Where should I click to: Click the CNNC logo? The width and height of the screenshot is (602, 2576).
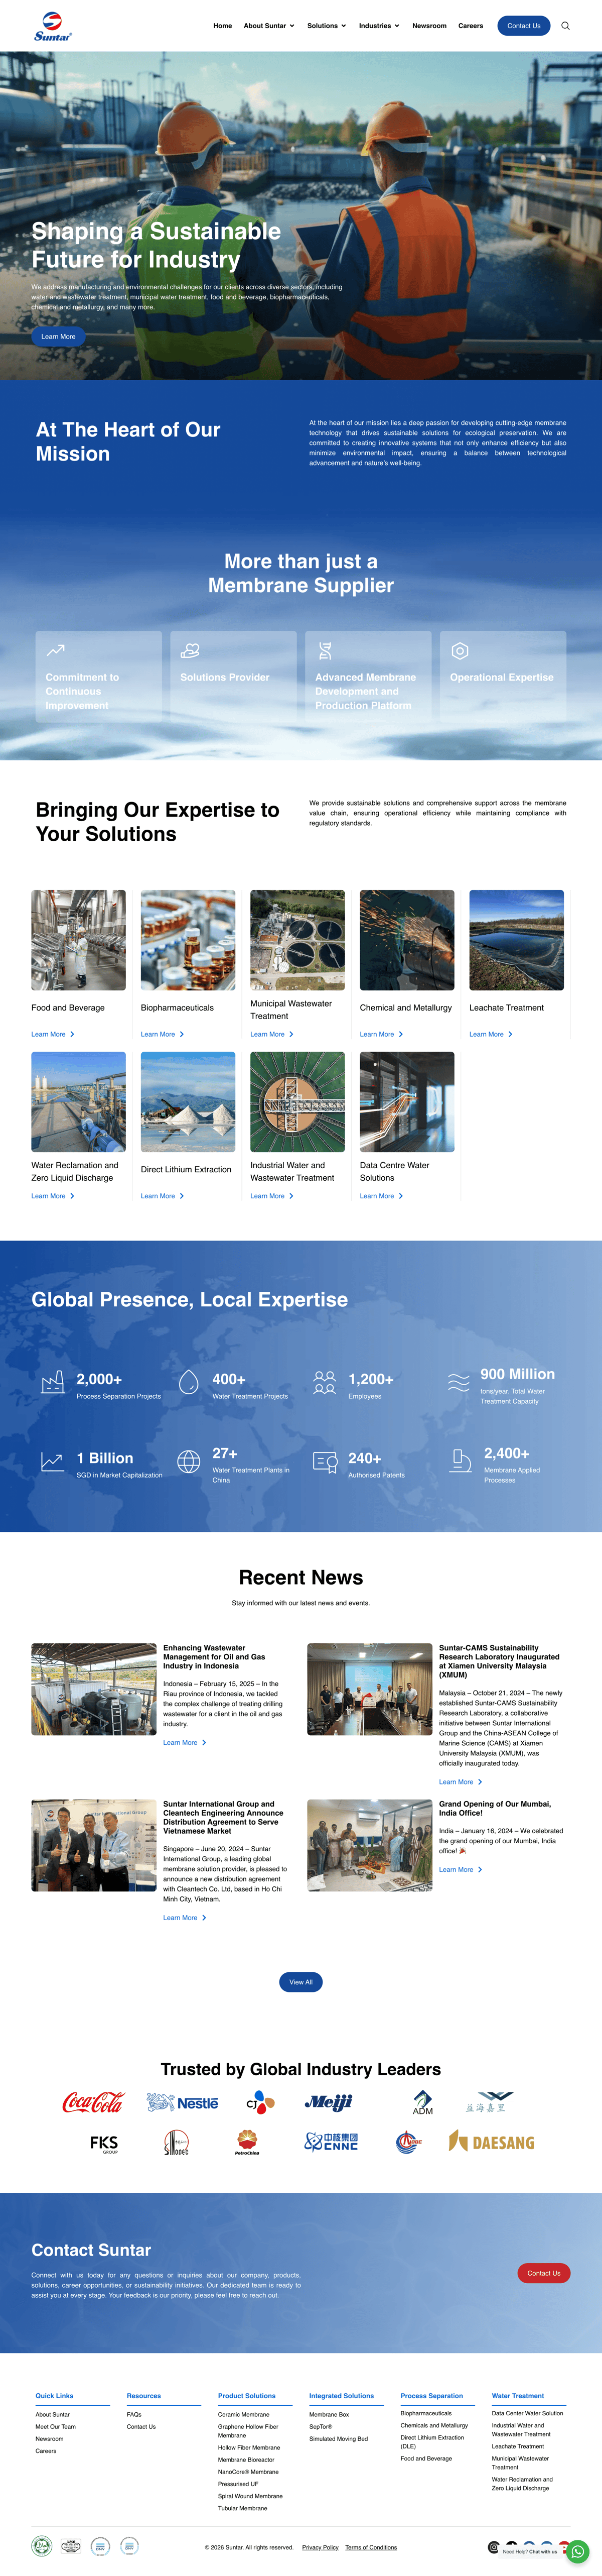click(332, 2142)
